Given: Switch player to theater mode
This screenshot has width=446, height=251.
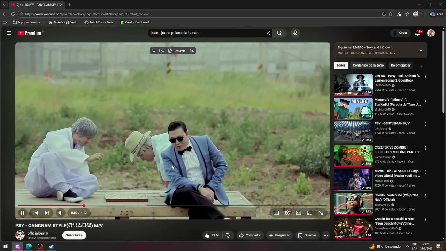Looking at the screenshot, I should [x=299, y=213].
